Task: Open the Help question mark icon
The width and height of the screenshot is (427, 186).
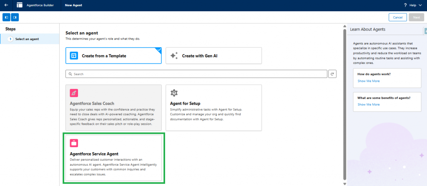Action: point(405,5)
